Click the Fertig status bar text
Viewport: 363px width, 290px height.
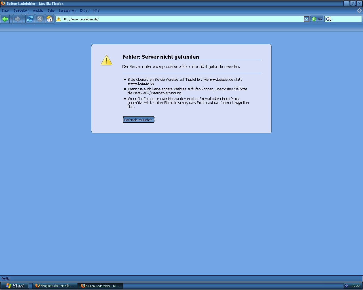point(5,278)
